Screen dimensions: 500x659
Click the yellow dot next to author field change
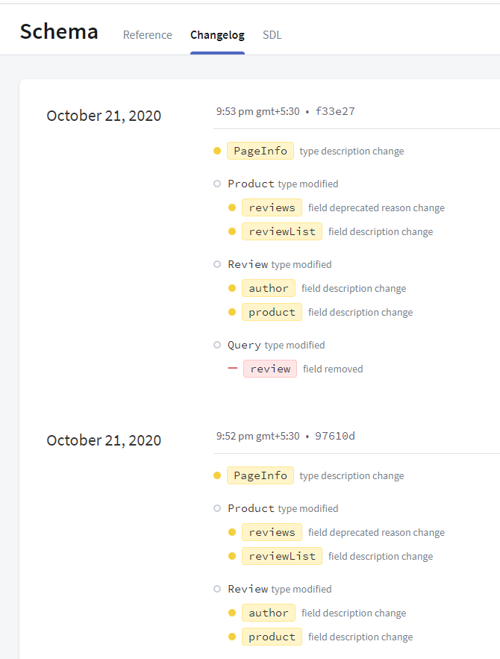(232, 287)
